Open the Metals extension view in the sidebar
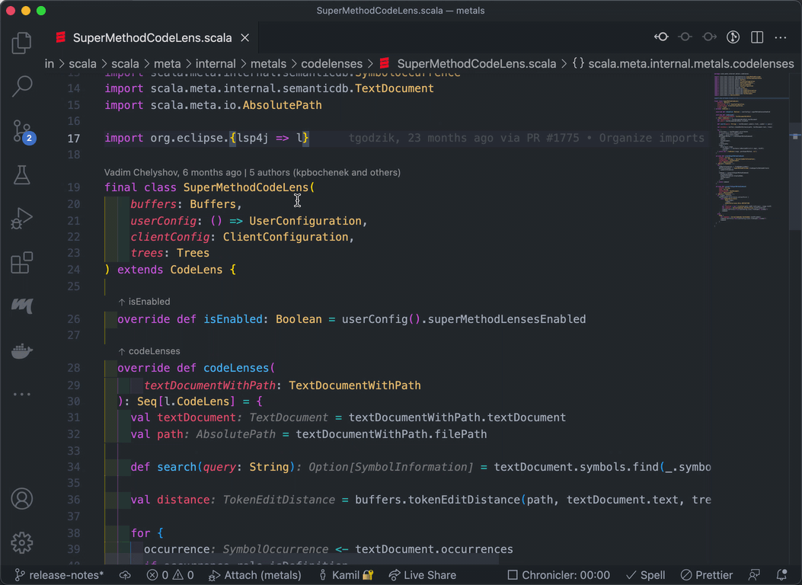802x585 pixels. (22, 306)
